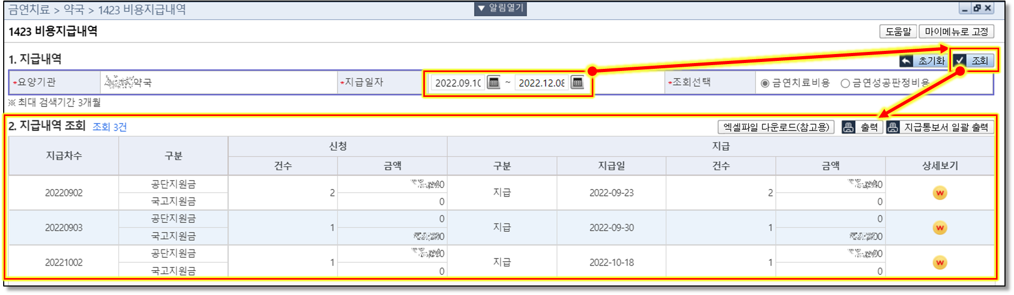Pin page with 마이메뉴로 고정
The width and height of the screenshot is (1014, 295).
point(956,32)
